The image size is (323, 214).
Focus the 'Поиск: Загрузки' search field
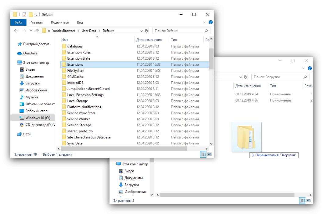point(280,77)
